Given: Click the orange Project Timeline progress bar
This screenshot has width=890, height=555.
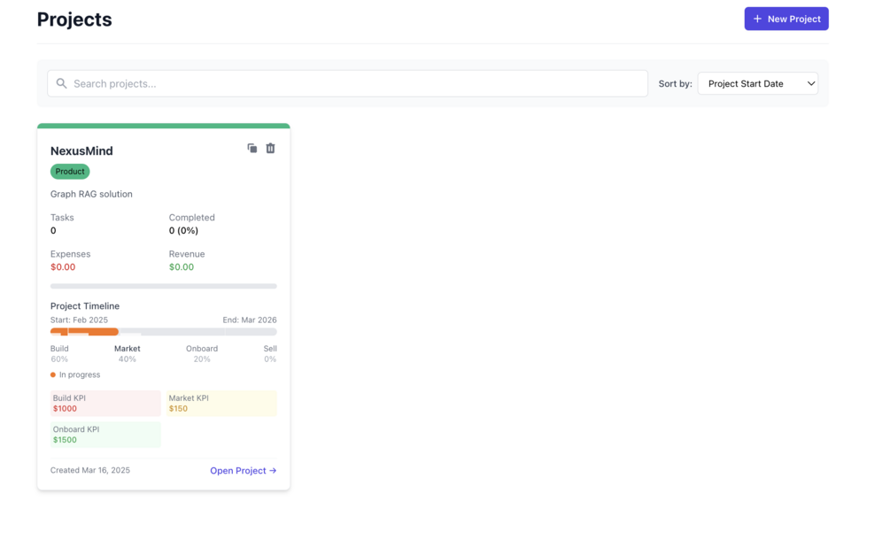Looking at the screenshot, I should [x=85, y=332].
